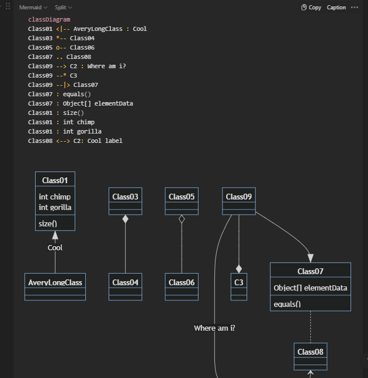Open the Mermaid language dropdown

click(33, 8)
